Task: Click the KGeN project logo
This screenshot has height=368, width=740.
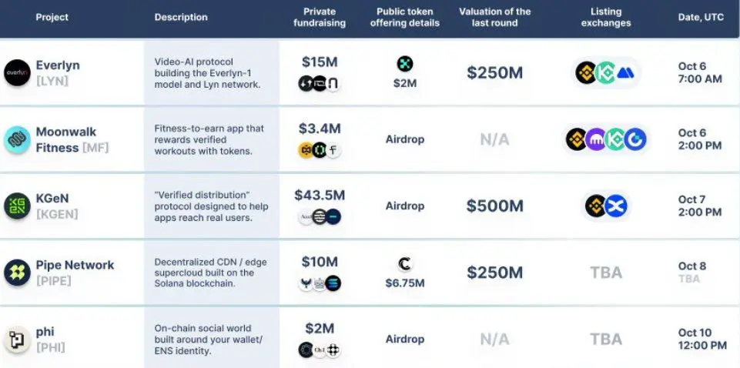Action: tap(17, 206)
